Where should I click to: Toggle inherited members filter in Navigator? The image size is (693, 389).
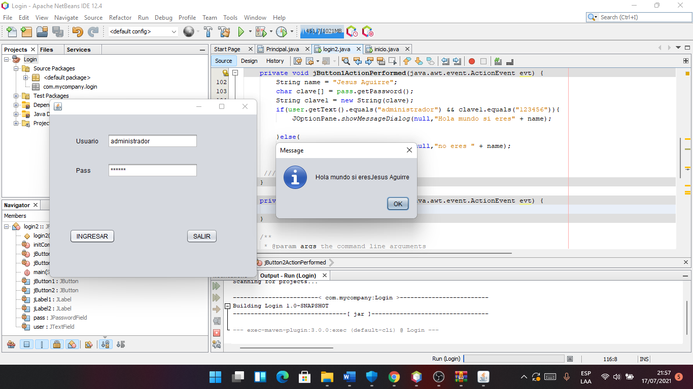[11, 344]
